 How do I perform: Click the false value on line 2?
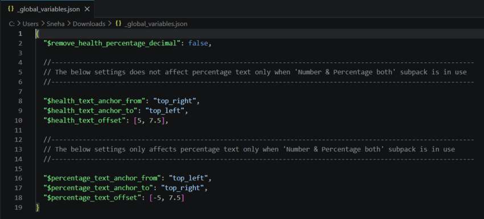[x=198, y=43]
